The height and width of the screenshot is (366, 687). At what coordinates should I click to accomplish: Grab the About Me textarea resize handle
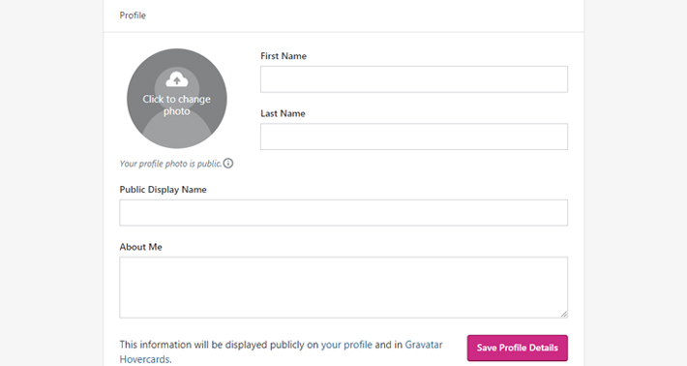[564, 314]
